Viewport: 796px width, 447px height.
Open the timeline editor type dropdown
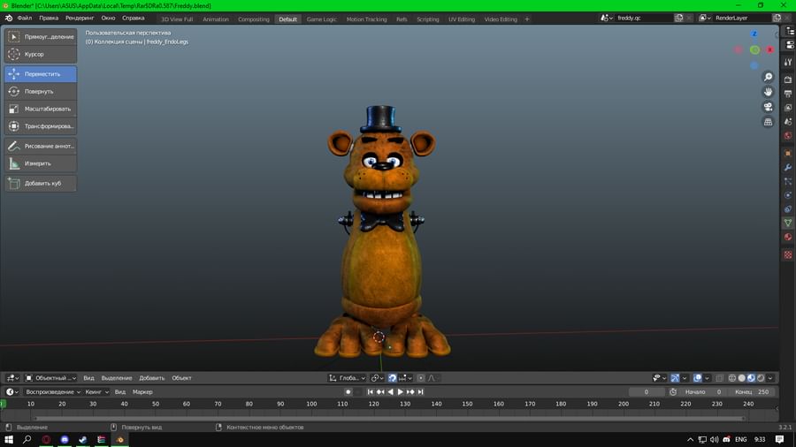tap(12, 391)
